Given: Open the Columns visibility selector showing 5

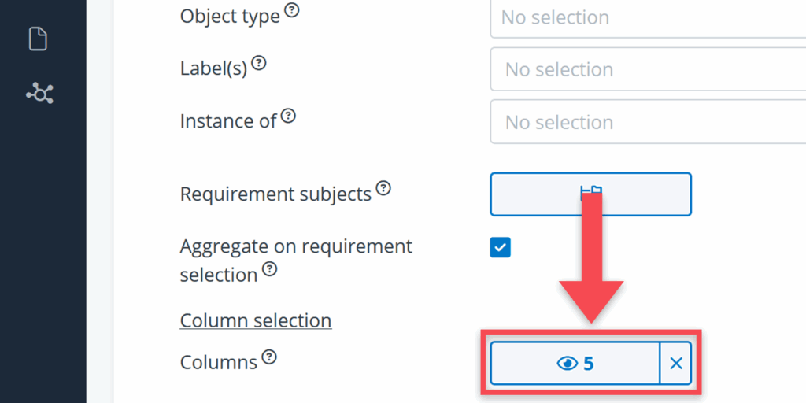Looking at the screenshot, I should click(x=575, y=363).
